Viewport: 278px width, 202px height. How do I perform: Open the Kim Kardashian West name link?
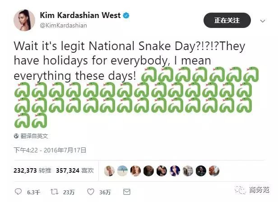[x=80, y=15]
